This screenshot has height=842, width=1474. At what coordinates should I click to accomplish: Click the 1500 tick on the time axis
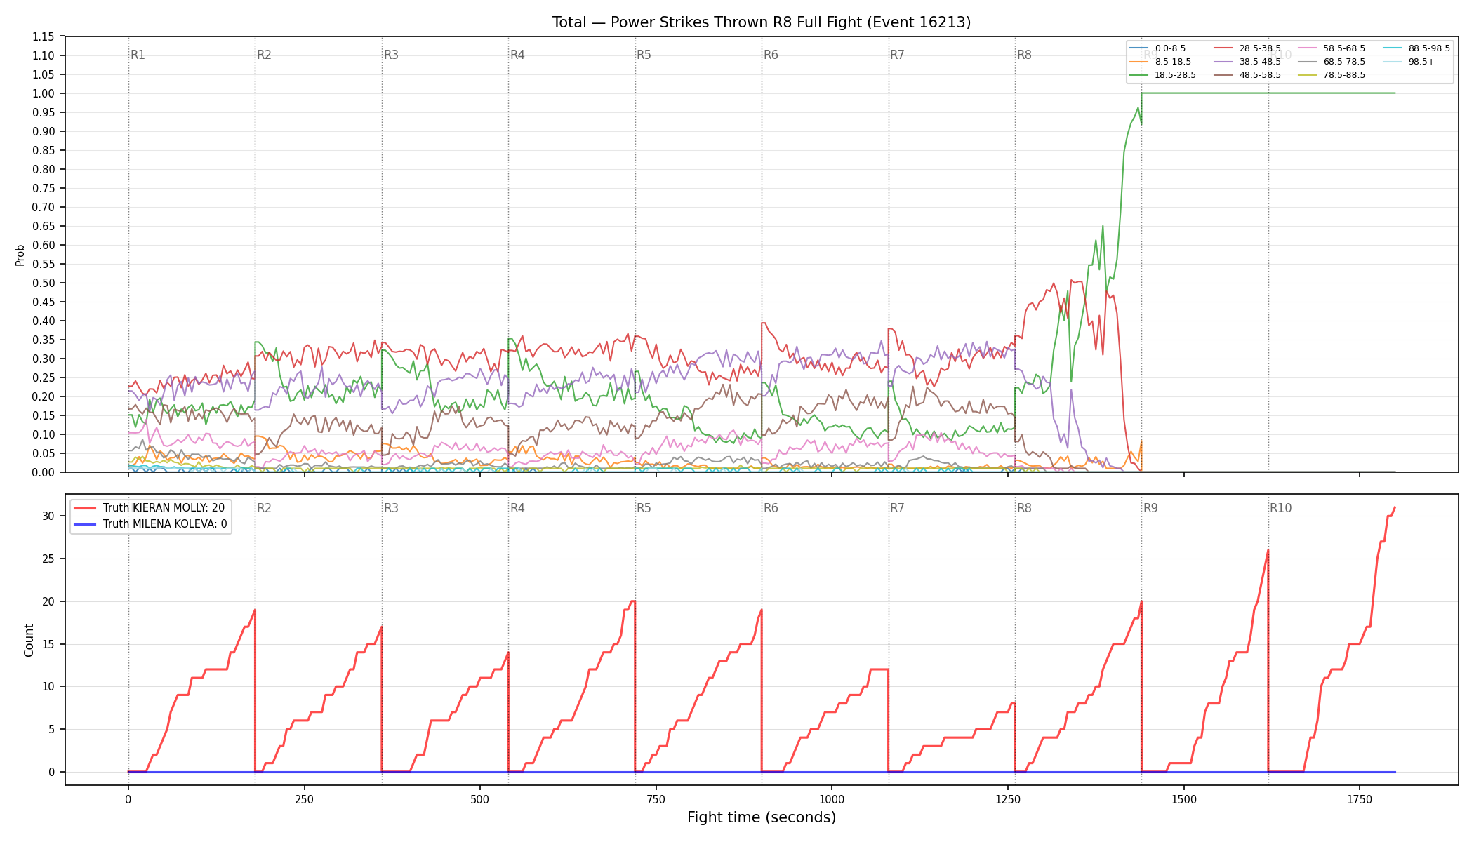1184,799
